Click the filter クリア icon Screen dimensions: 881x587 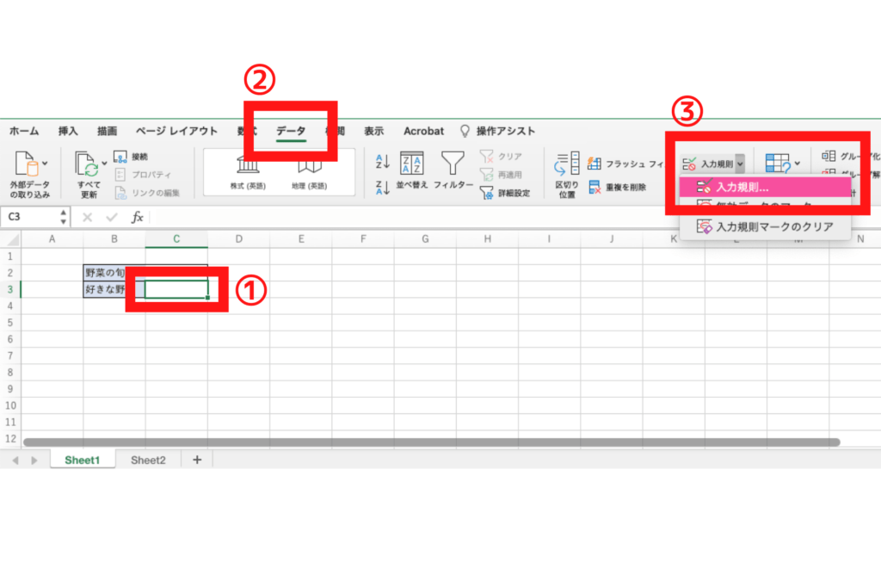[487, 156]
